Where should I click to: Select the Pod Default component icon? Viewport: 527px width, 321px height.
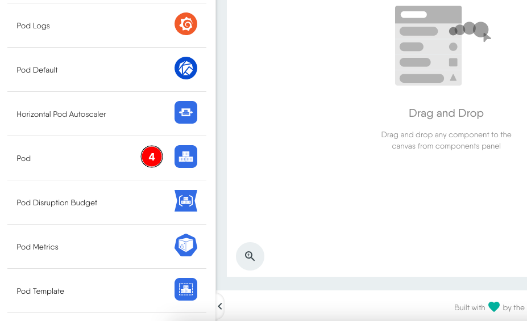point(185,69)
